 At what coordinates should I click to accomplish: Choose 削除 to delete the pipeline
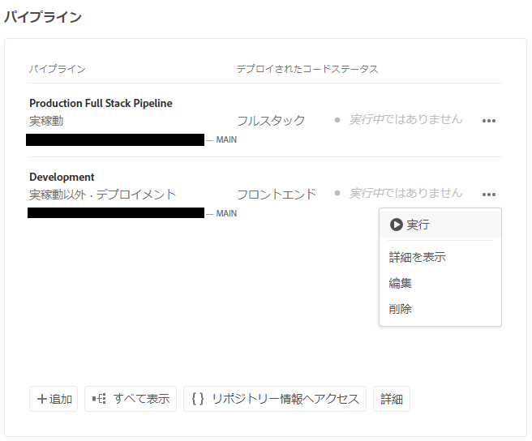coord(401,309)
